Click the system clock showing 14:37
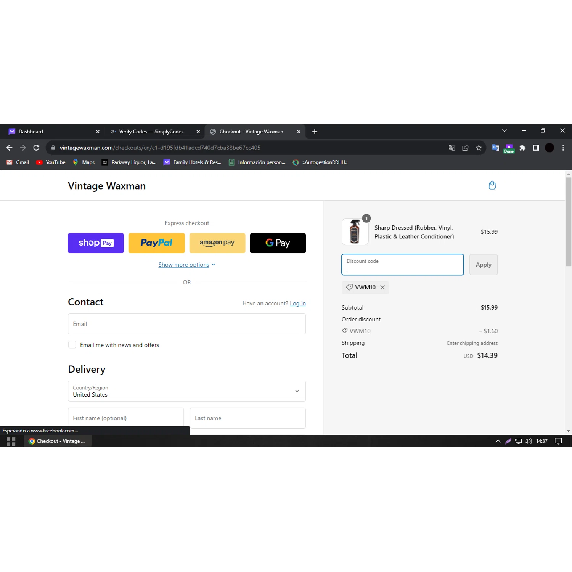Image resolution: width=572 pixels, height=572 pixels. pos(542,441)
